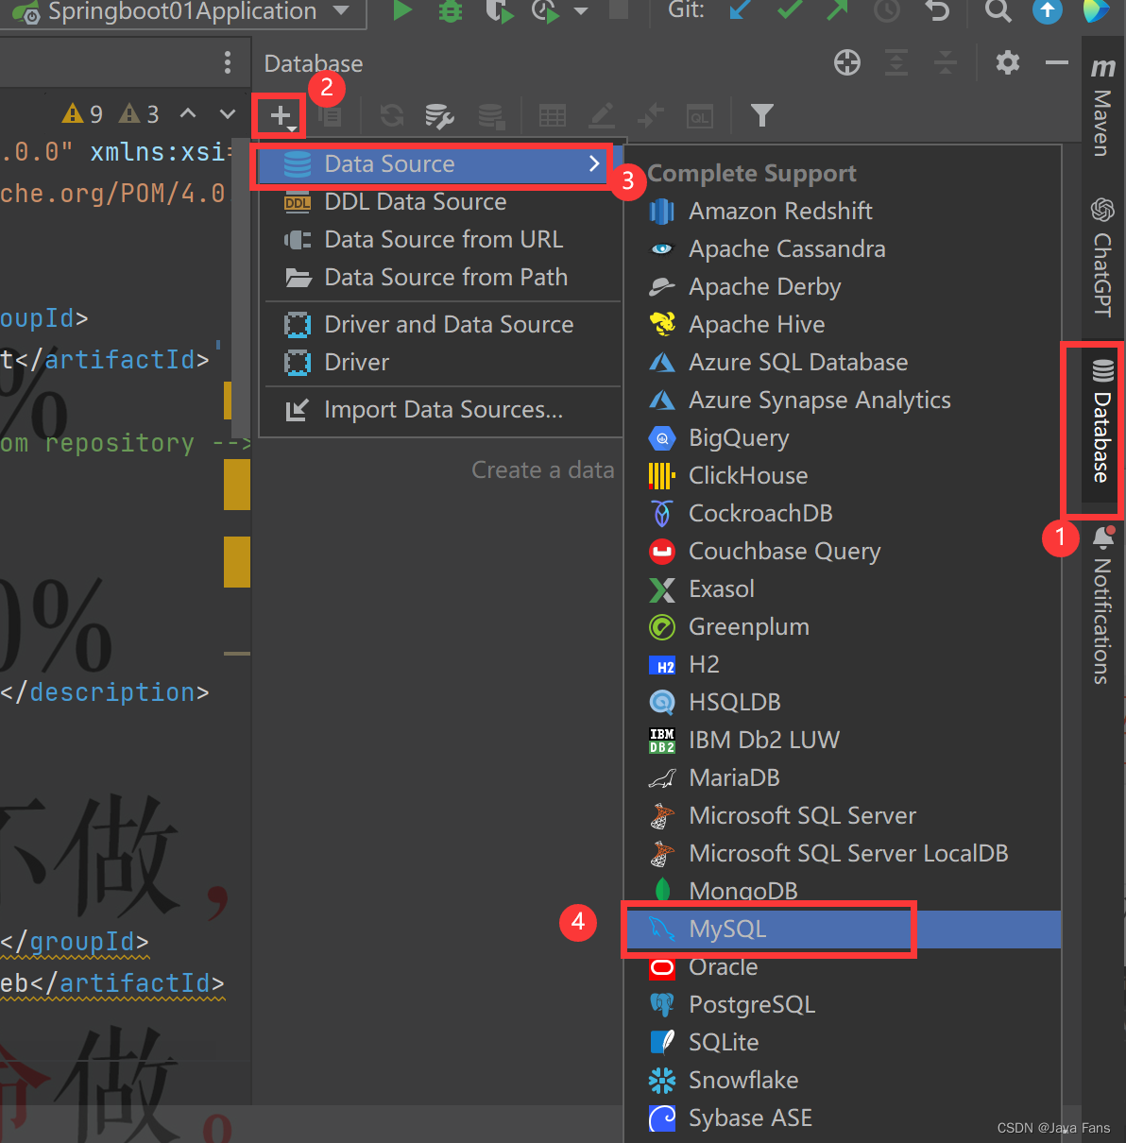Screen dimensions: 1126x1143
Task: Open the ChatGPT tool window tab
Action: pos(1102,257)
